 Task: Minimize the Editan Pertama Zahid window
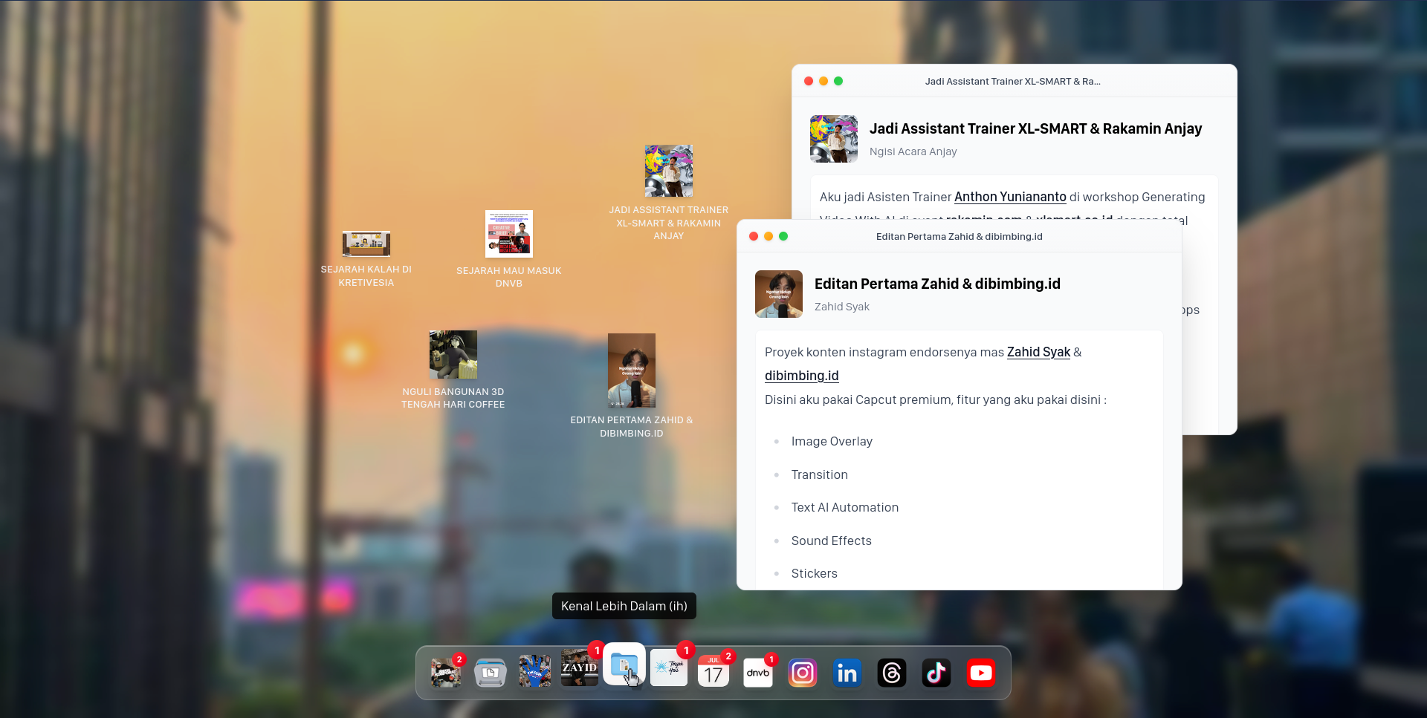(x=768, y=236)
